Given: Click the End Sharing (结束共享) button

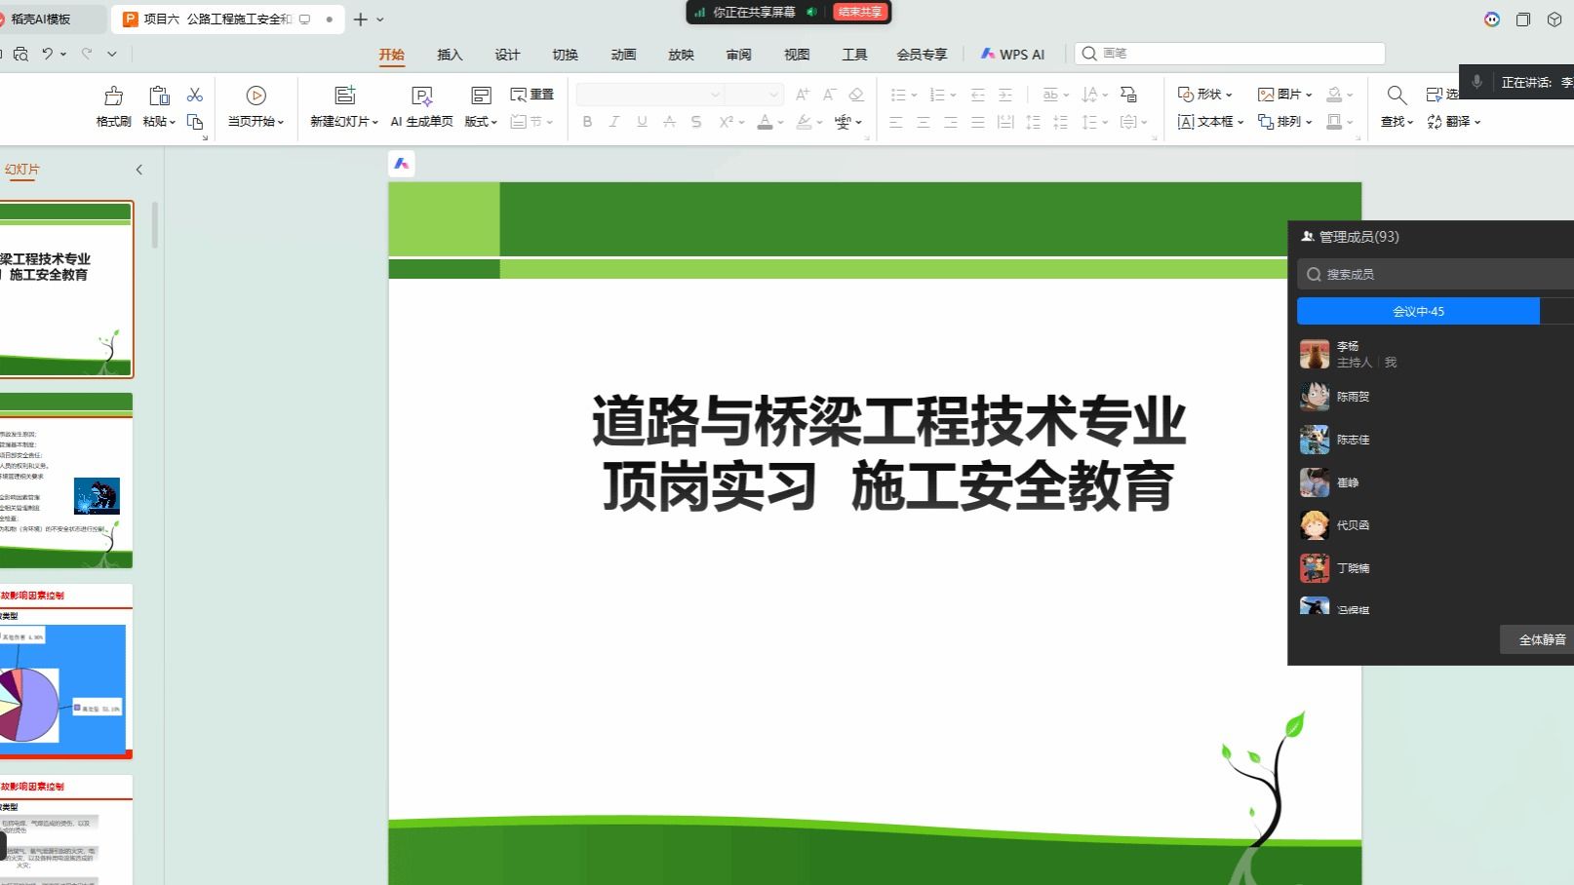Looking at the screenshot, I should (860, 12).
